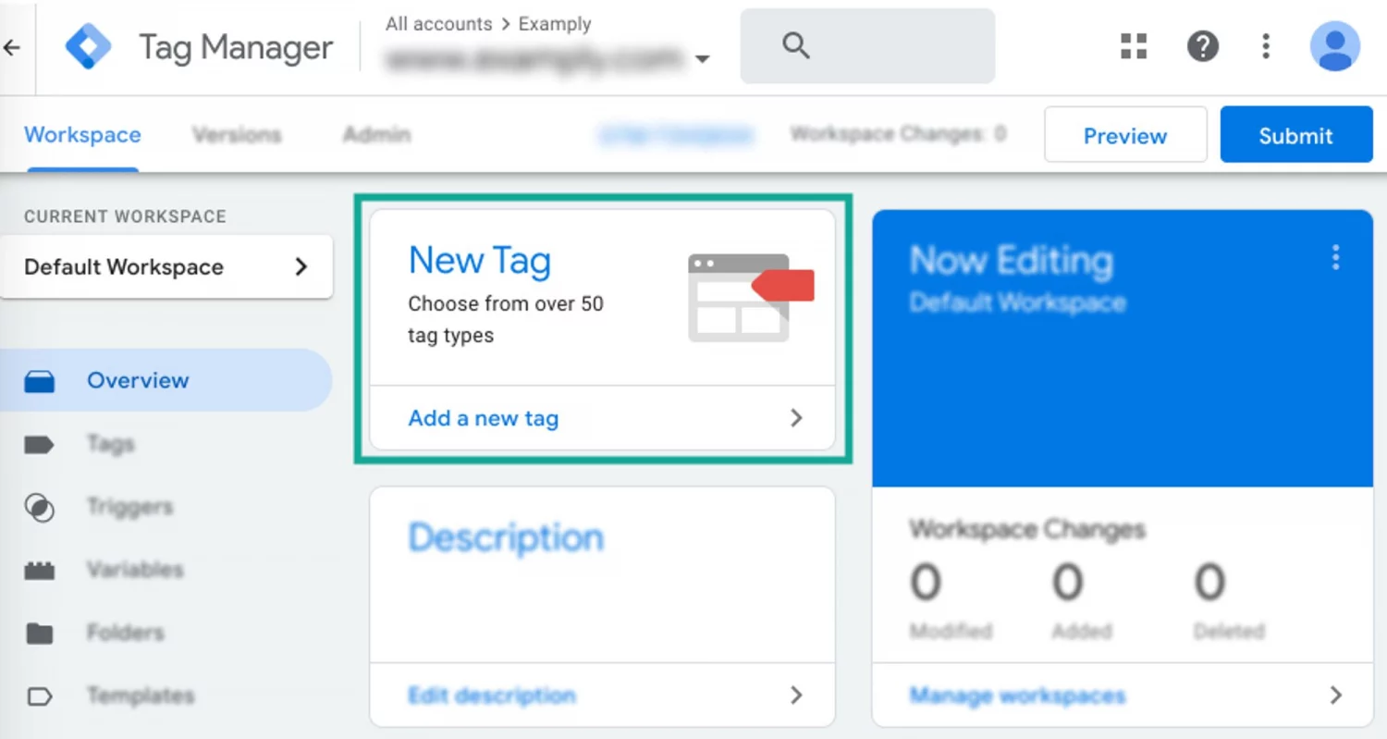Switch to the Versions tab
This screenshot has height=739, width=1387.
pos(237,134)
